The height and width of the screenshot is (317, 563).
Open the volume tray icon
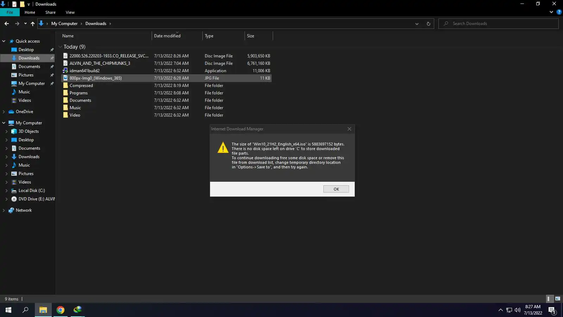tap(518, 310)
